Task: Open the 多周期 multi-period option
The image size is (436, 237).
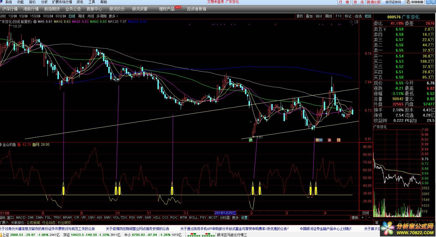Action: tap(102, 16)
